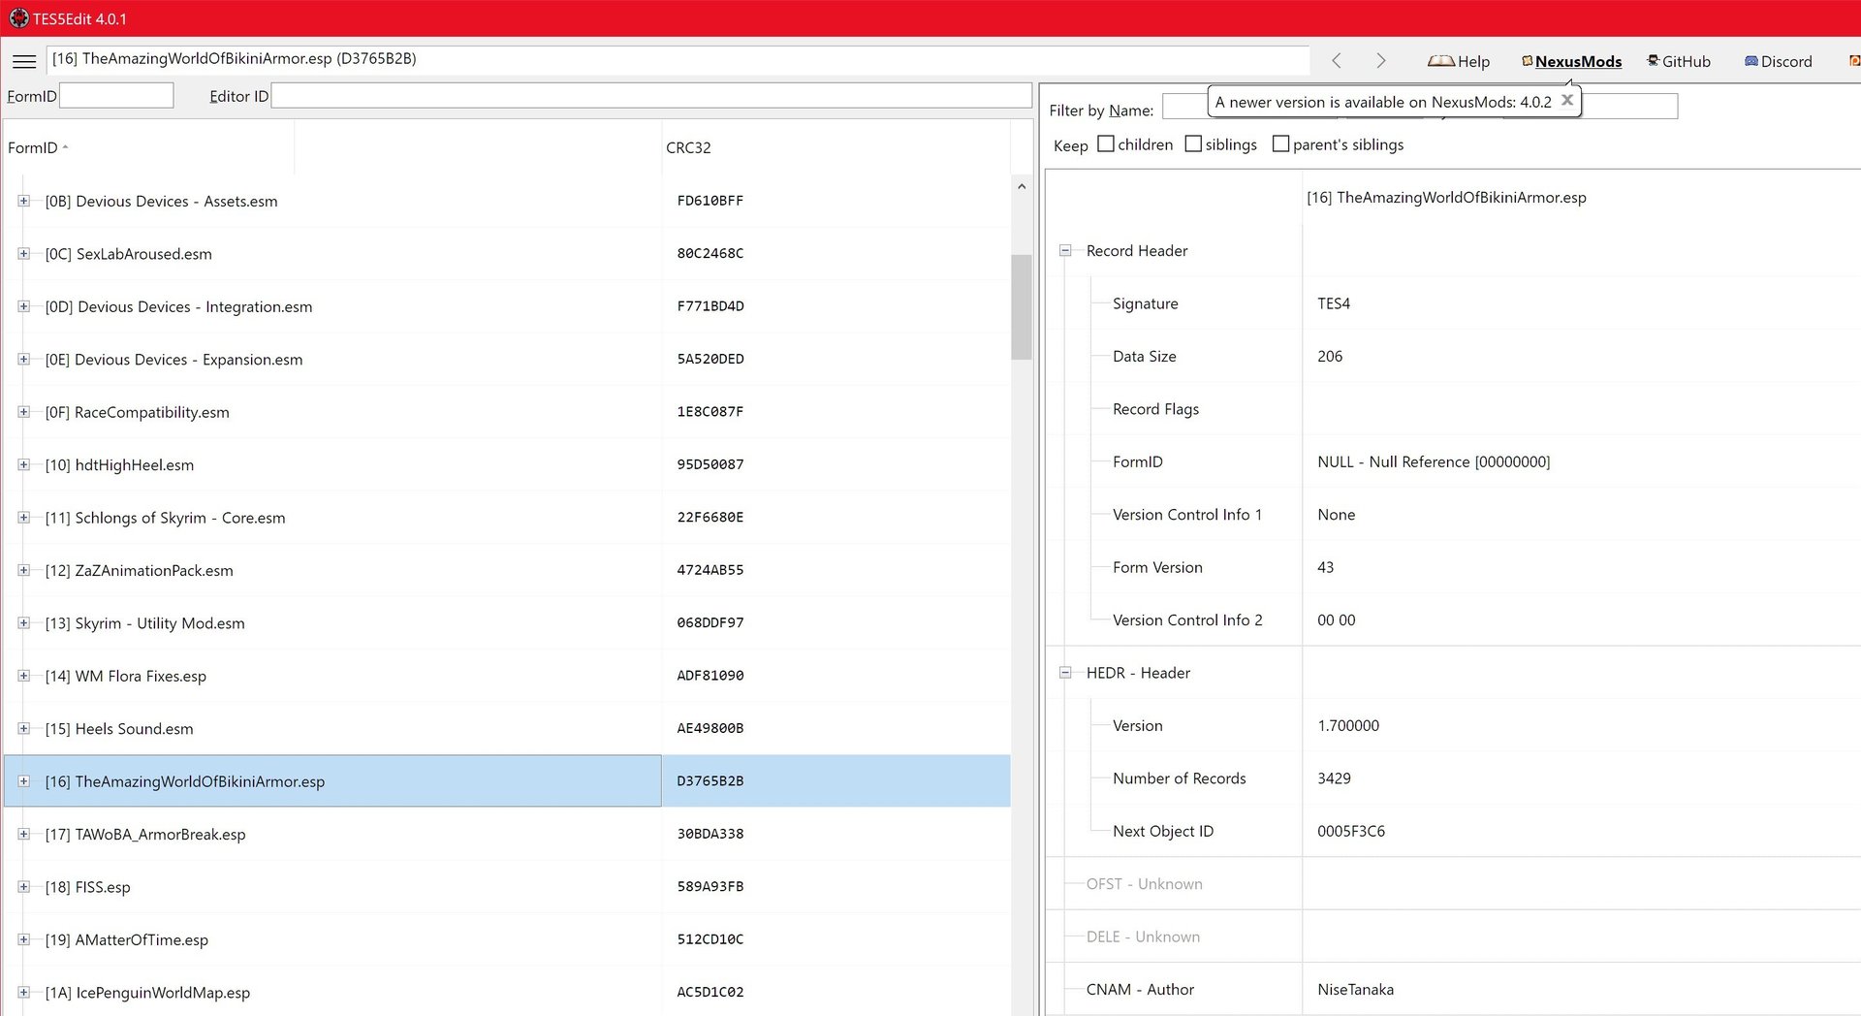Expand TAWoBA_ArmorBreak.esp node
The image size is (1861, 1016).
[23, 834]
